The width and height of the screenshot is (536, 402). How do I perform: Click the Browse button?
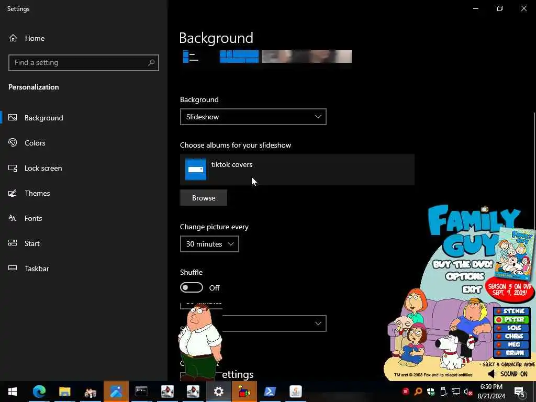pos(204,198)
